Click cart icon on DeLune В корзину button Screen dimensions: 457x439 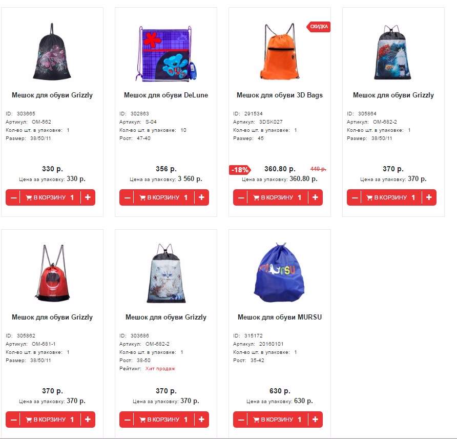(142, 197)
